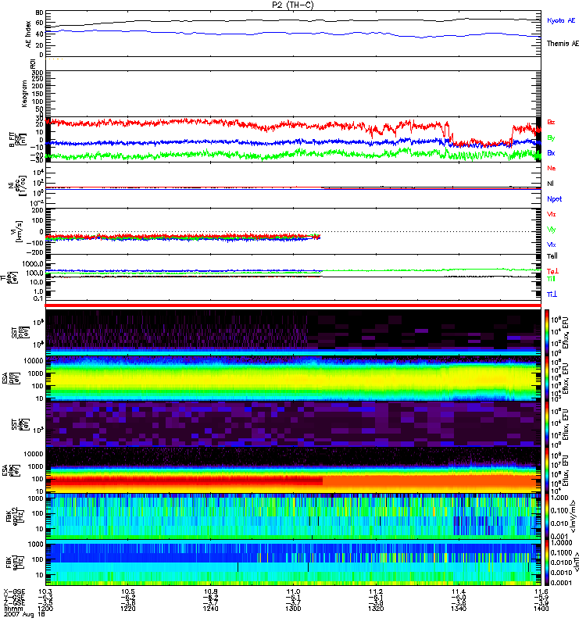This screenshot has width=586, height=625.
Task: Click the red Bz legend label
Action: click(x=551, y=122)
